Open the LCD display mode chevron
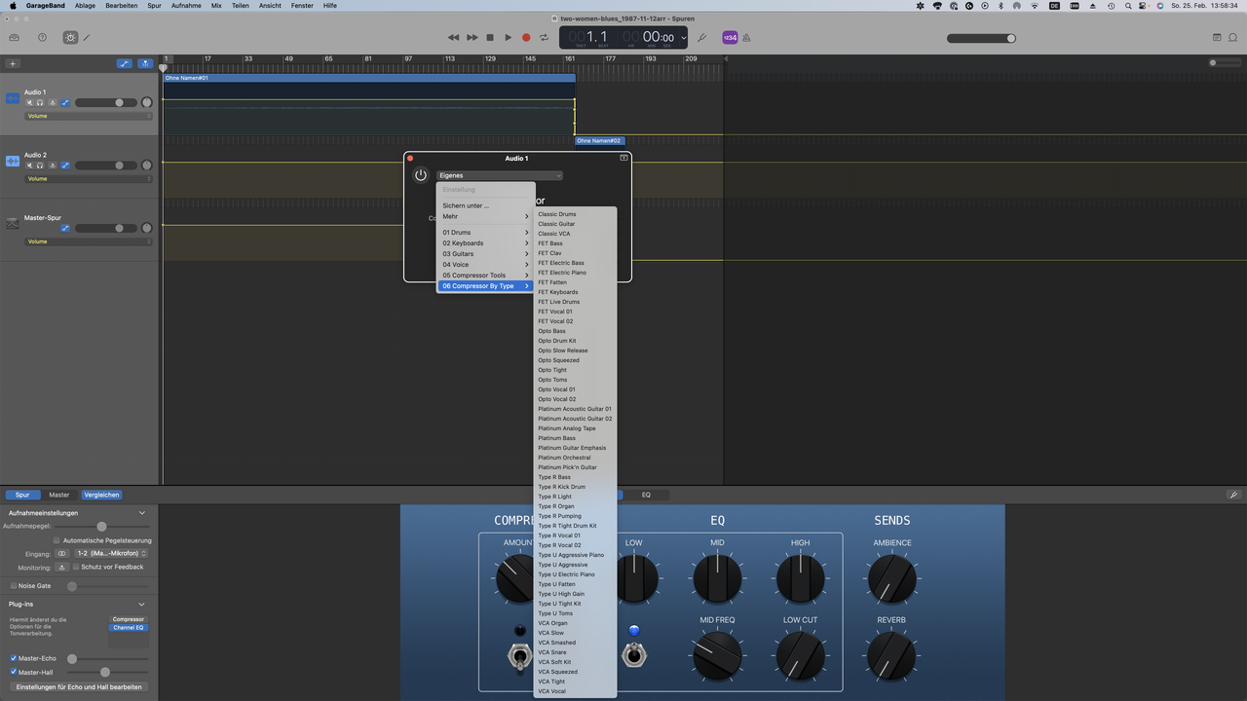Screen dimensions: 1247x701 click(x=683, y=38)
